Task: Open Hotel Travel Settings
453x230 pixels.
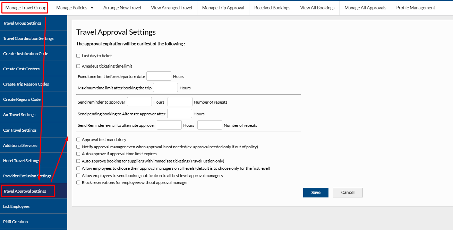Action: point(34,161)
